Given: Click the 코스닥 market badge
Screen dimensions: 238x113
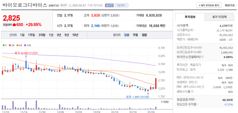Looking at the screenshot, I should (64, 5).
